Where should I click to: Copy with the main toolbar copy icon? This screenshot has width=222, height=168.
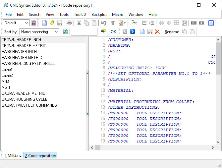(86, 23)
